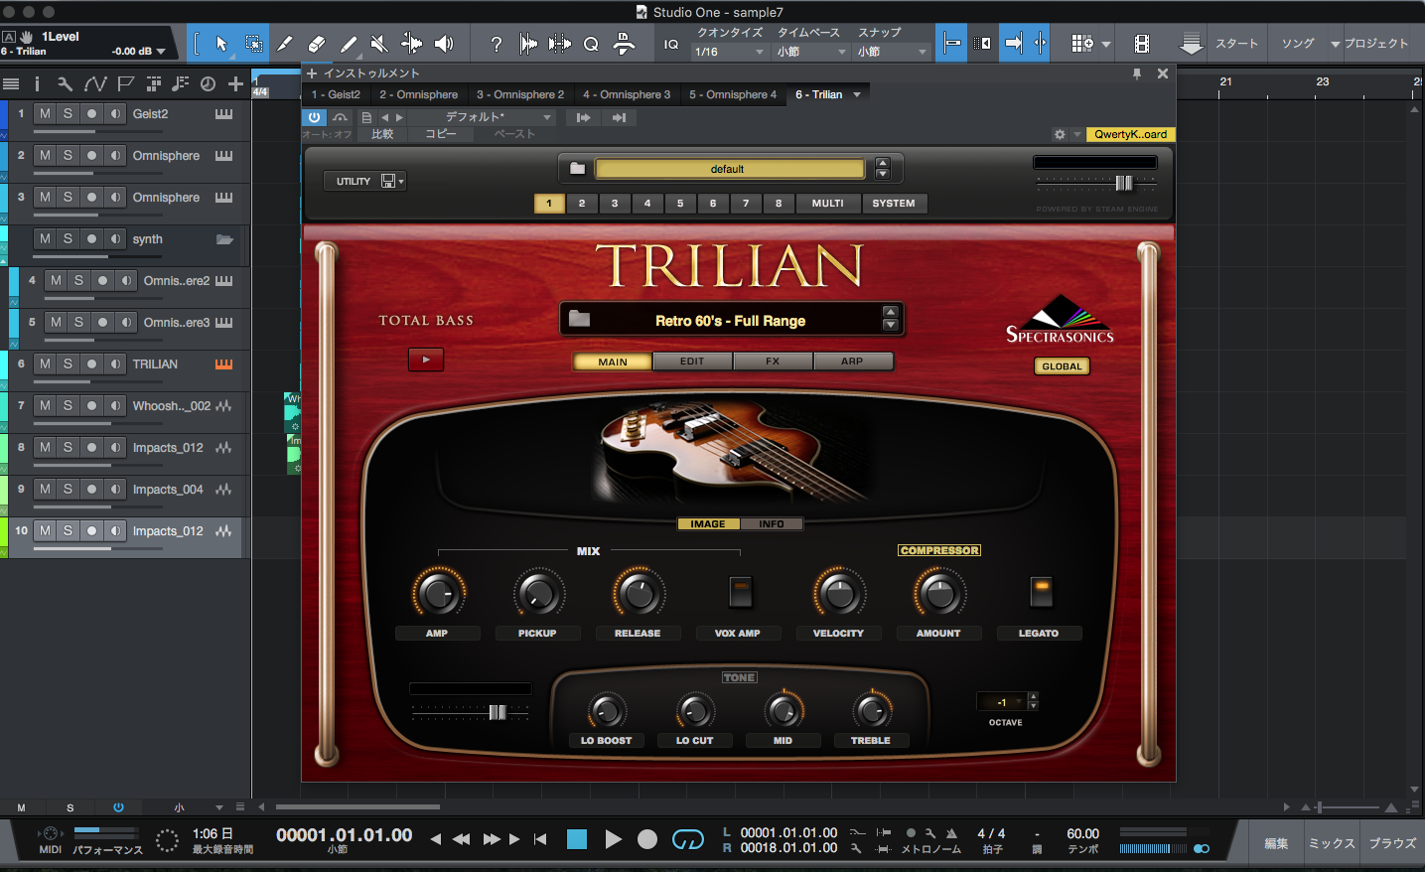The width and height of the screenshot is (1425, 872).
Task: Open the ブラウズ browse panel
Action: pos(1392,843)
